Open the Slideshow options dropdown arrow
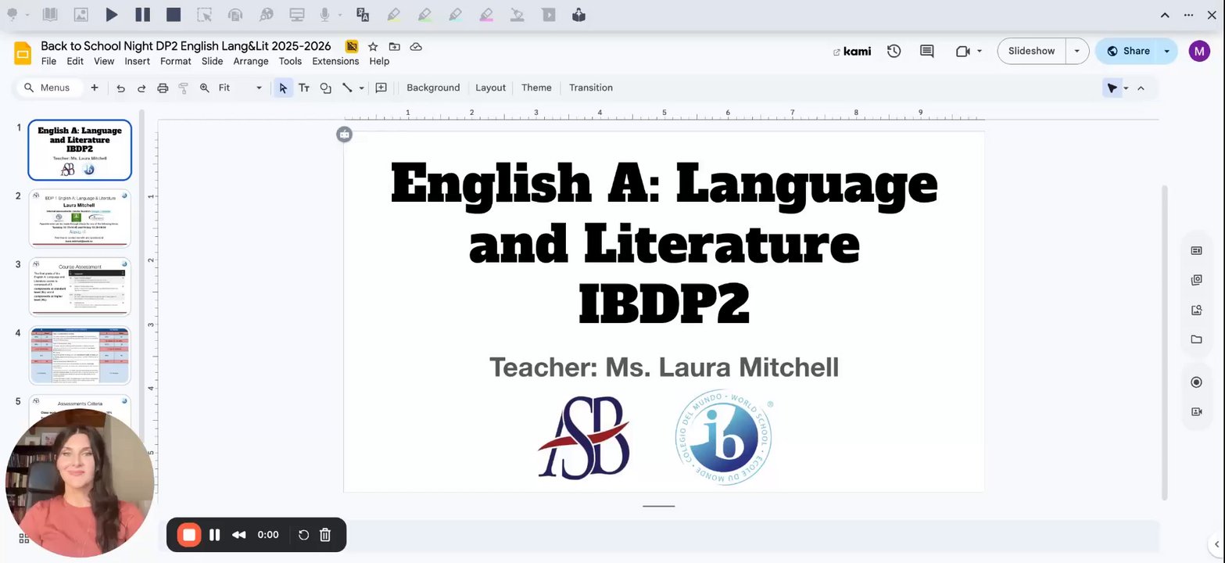The image size is (1225, 563). (1076, 51)
